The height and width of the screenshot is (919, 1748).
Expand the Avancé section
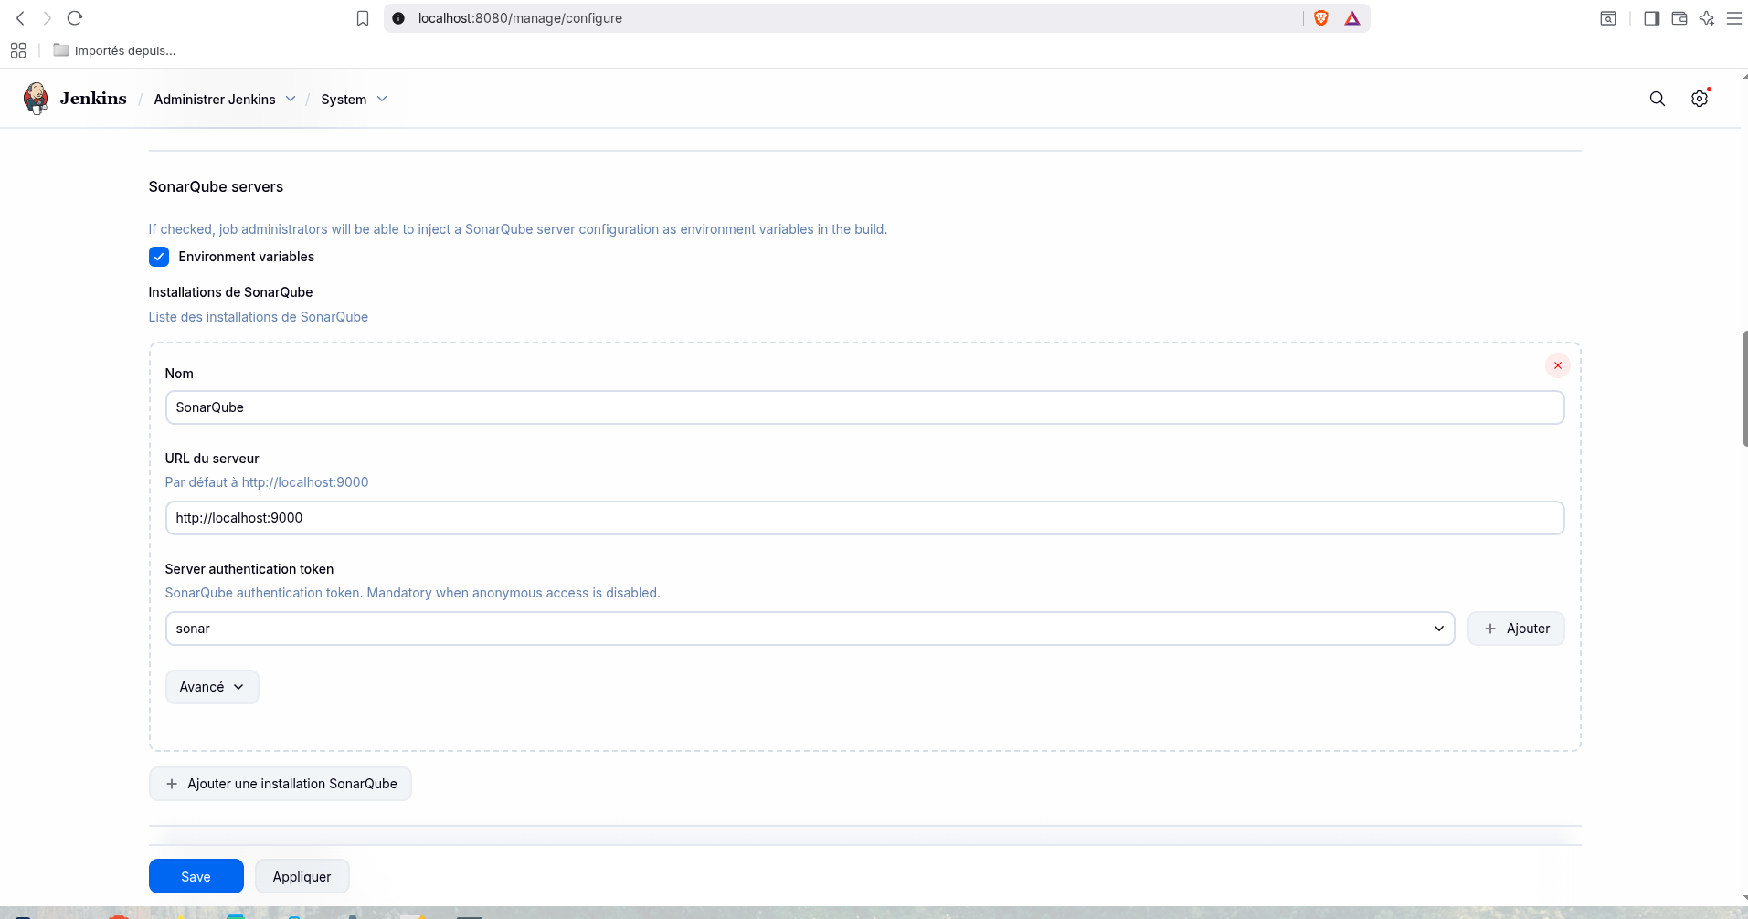212,687
